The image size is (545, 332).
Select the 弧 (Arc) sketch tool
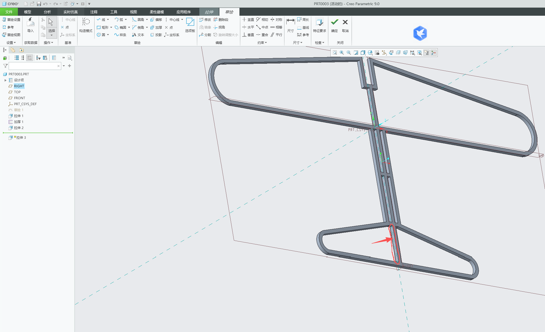point(119,20)
